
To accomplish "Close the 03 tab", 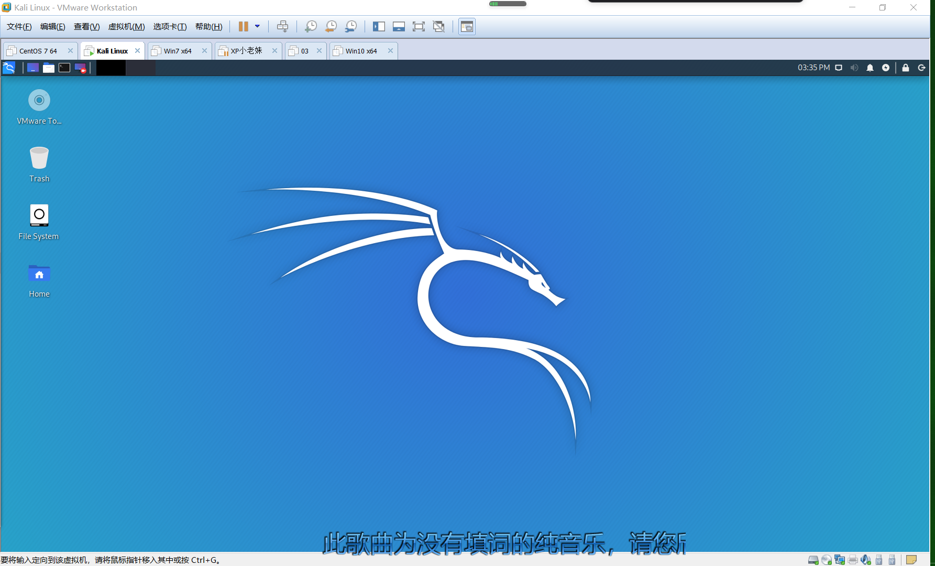I will click(319, 51).
